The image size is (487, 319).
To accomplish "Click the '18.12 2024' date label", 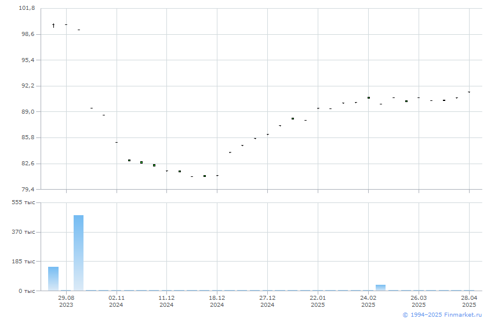I will (217, 301).
